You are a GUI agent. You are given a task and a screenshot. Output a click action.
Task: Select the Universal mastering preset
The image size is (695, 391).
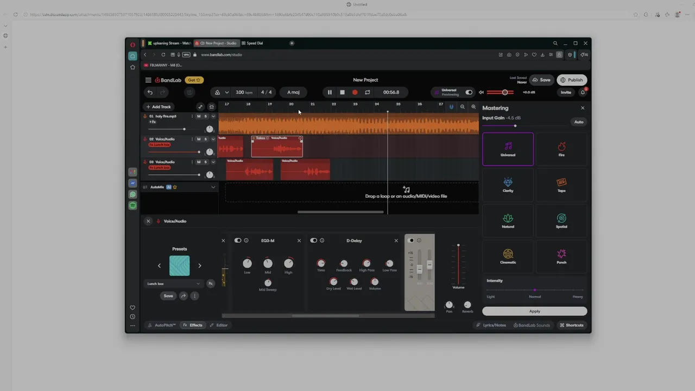[508, 149]
